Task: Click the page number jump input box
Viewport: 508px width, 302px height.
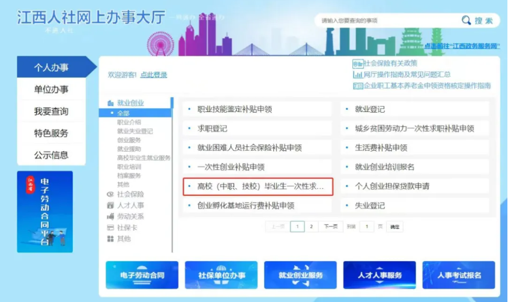Action: [x=366, y=226]
